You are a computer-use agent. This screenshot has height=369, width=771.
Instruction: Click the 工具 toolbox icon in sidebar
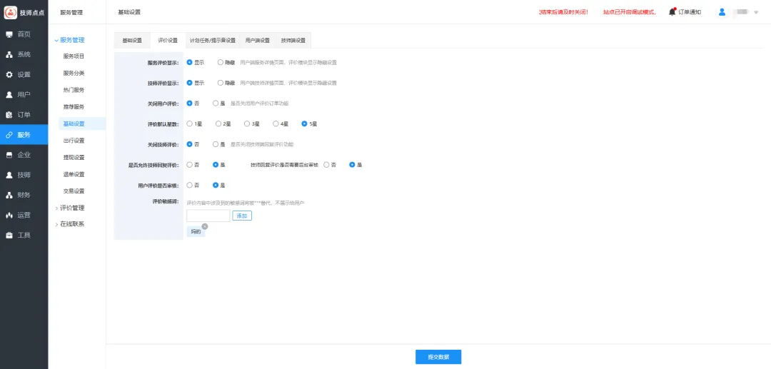click(9, 235)
